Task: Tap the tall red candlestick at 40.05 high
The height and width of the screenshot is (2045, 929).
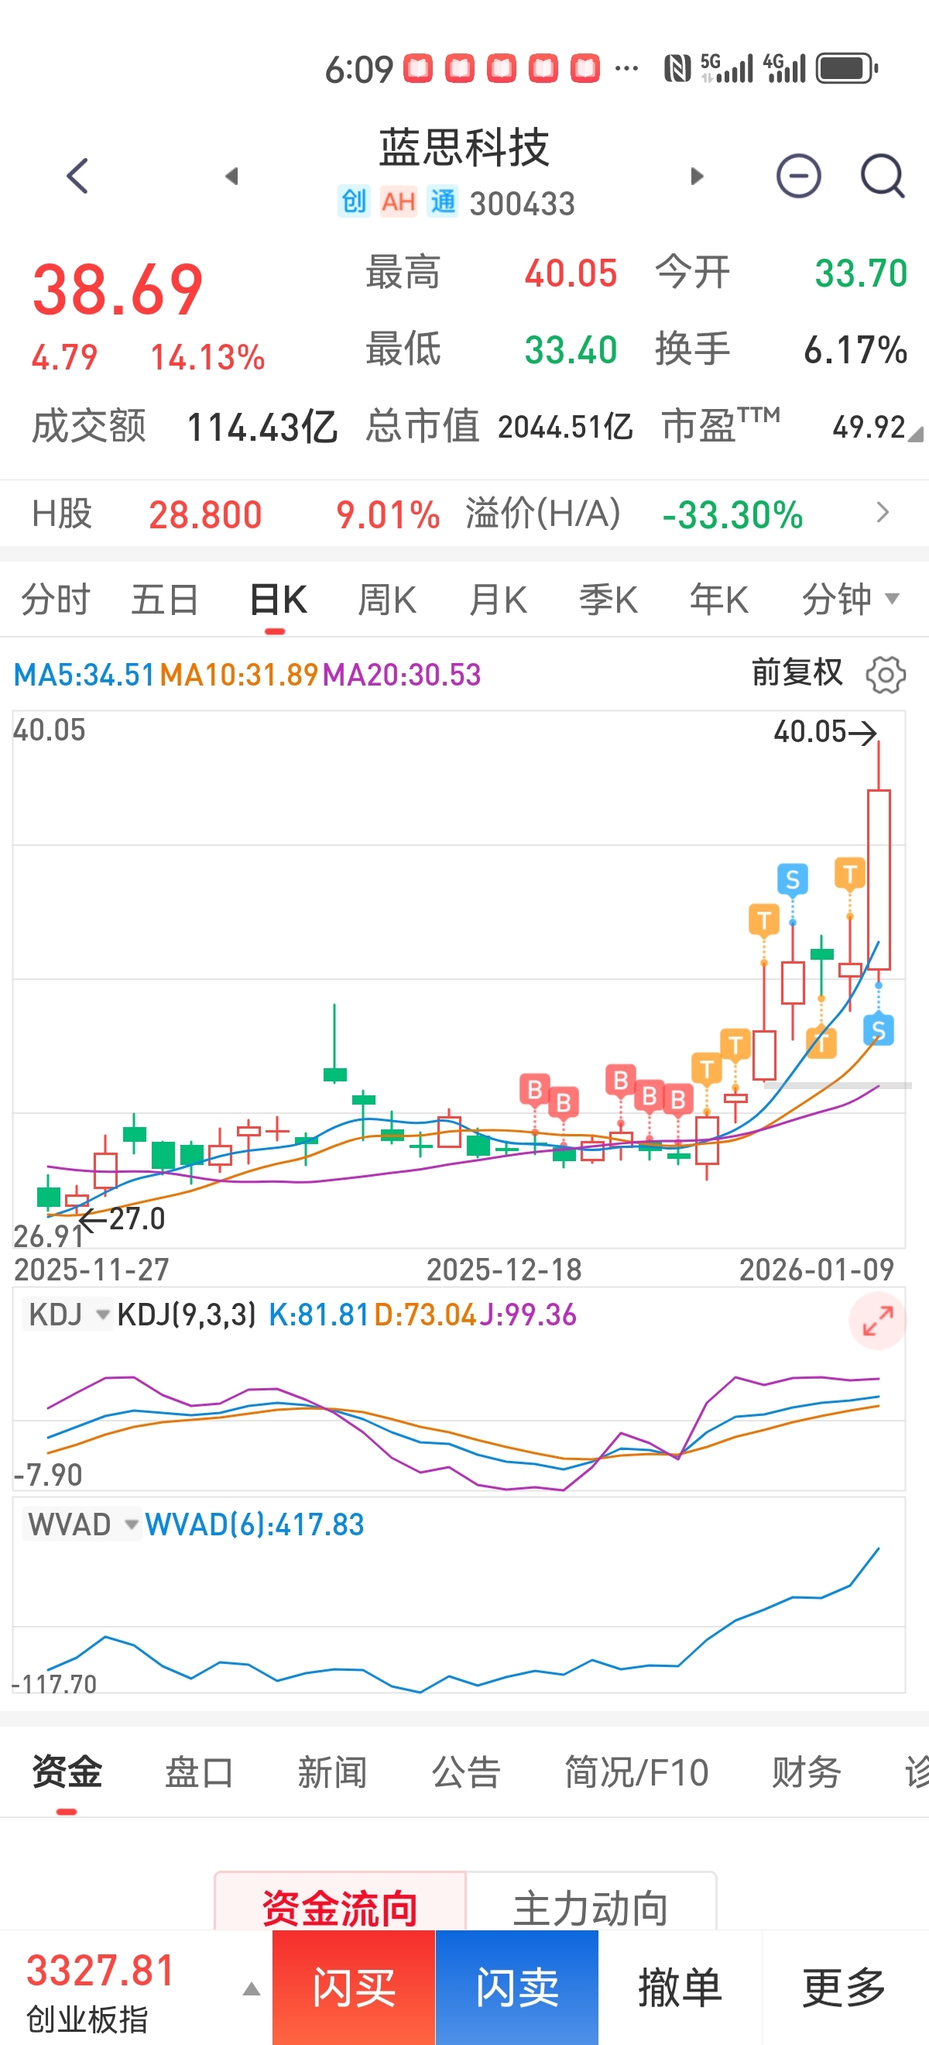Action: click(878, 880)
